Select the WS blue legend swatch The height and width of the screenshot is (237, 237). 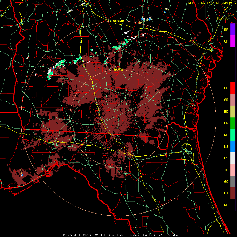[233, 146]
